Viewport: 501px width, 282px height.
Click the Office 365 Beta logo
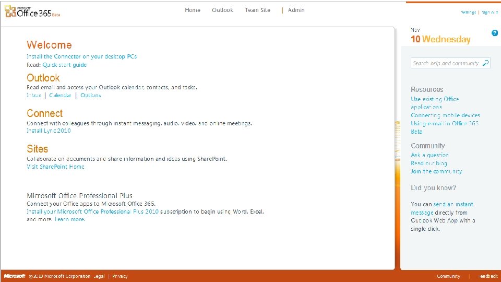[32, 11]
